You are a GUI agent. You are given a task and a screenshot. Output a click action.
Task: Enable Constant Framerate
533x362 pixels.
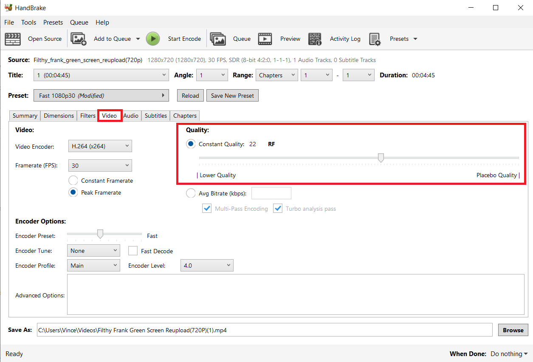[x=73, y=180]
